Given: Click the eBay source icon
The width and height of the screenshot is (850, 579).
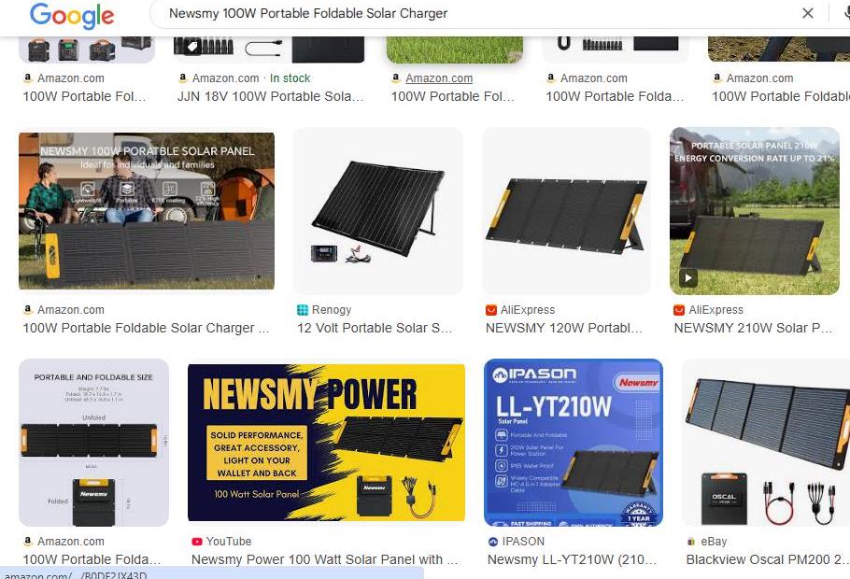Looking at the screenshot, I should 691,541.
